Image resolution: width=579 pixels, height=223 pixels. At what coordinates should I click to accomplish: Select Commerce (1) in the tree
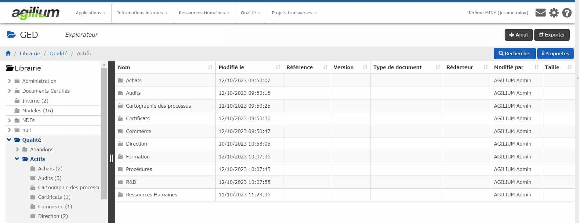55,207
